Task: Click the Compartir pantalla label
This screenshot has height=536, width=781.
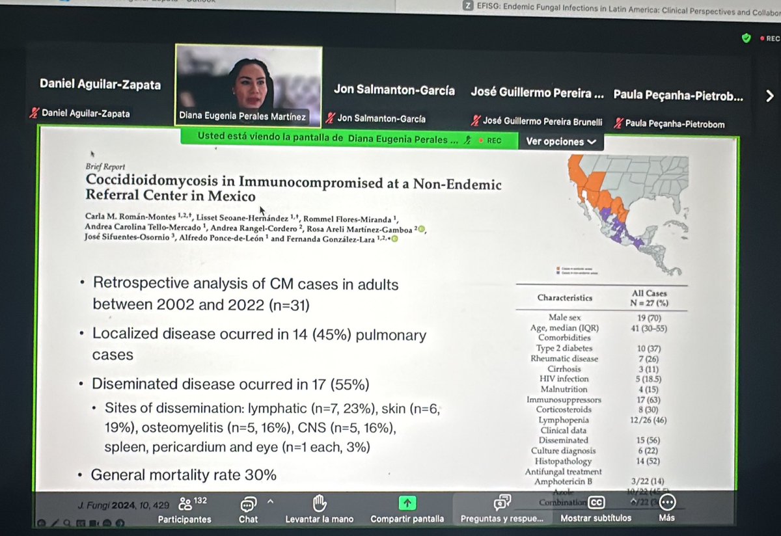Action: 407,518
